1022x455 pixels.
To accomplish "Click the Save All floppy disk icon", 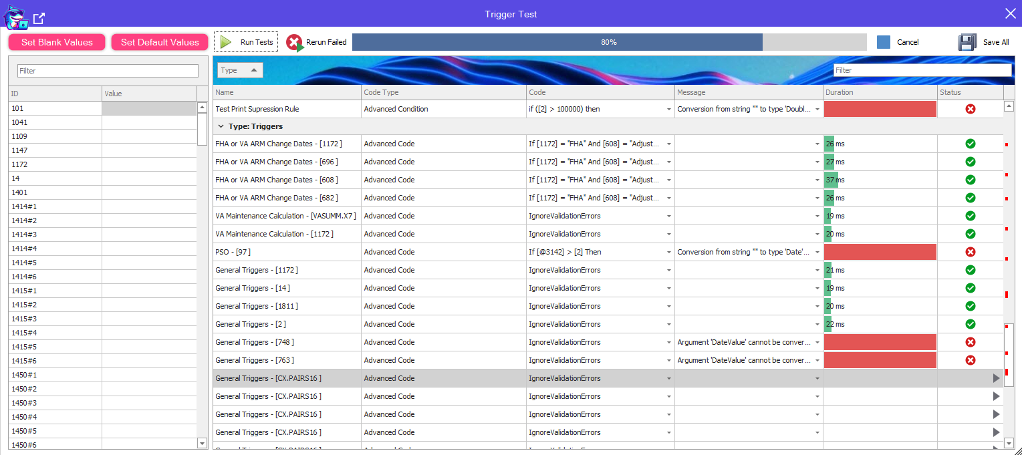I will click(967, 42).
